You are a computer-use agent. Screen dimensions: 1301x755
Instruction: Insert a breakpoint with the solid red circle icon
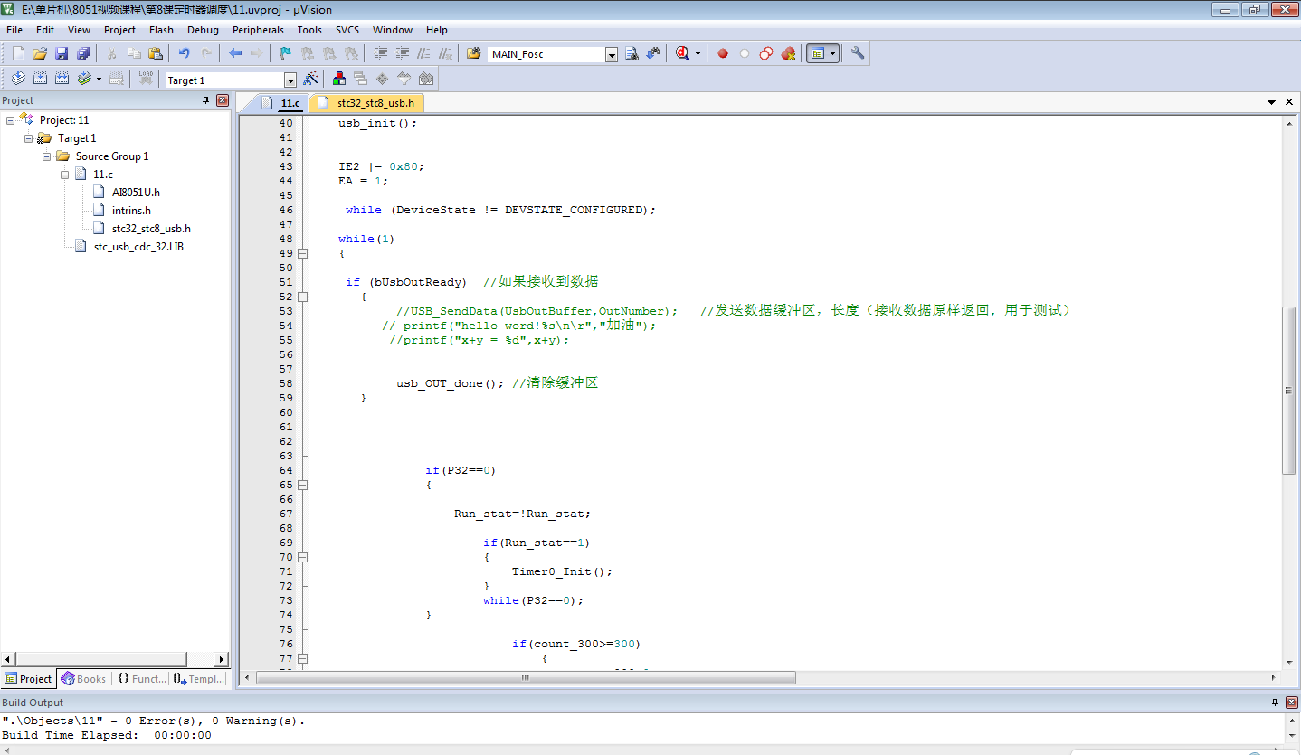click(723, 54)
